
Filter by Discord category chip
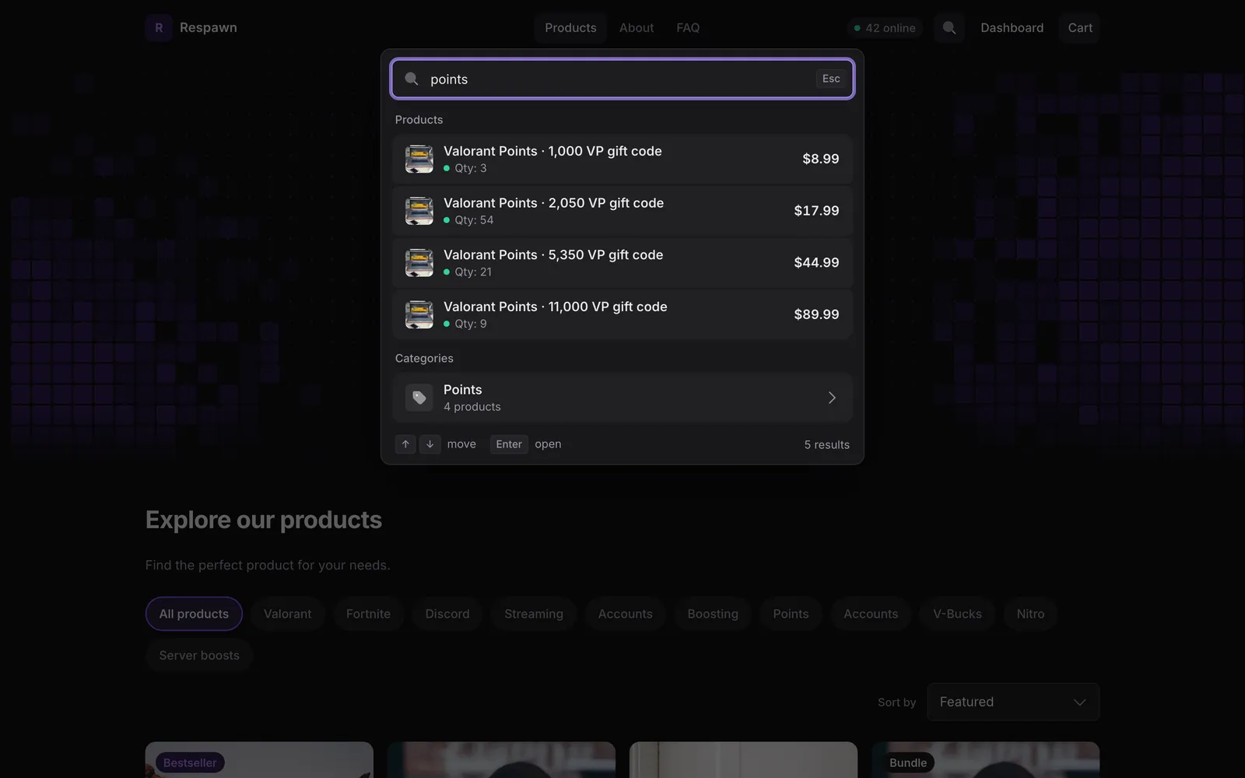coord(447,614)
